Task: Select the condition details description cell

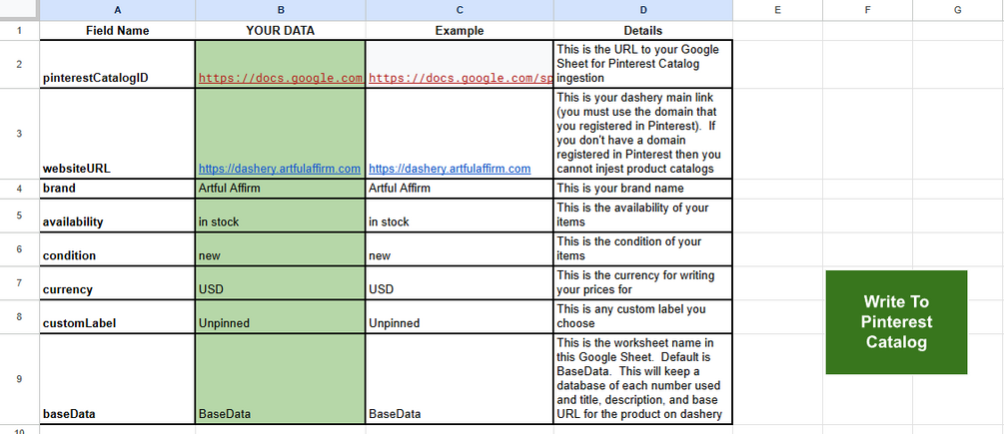Action: click(x=643, y=249)
